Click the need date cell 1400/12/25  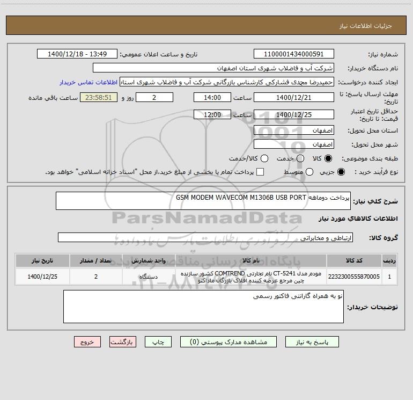42,277
